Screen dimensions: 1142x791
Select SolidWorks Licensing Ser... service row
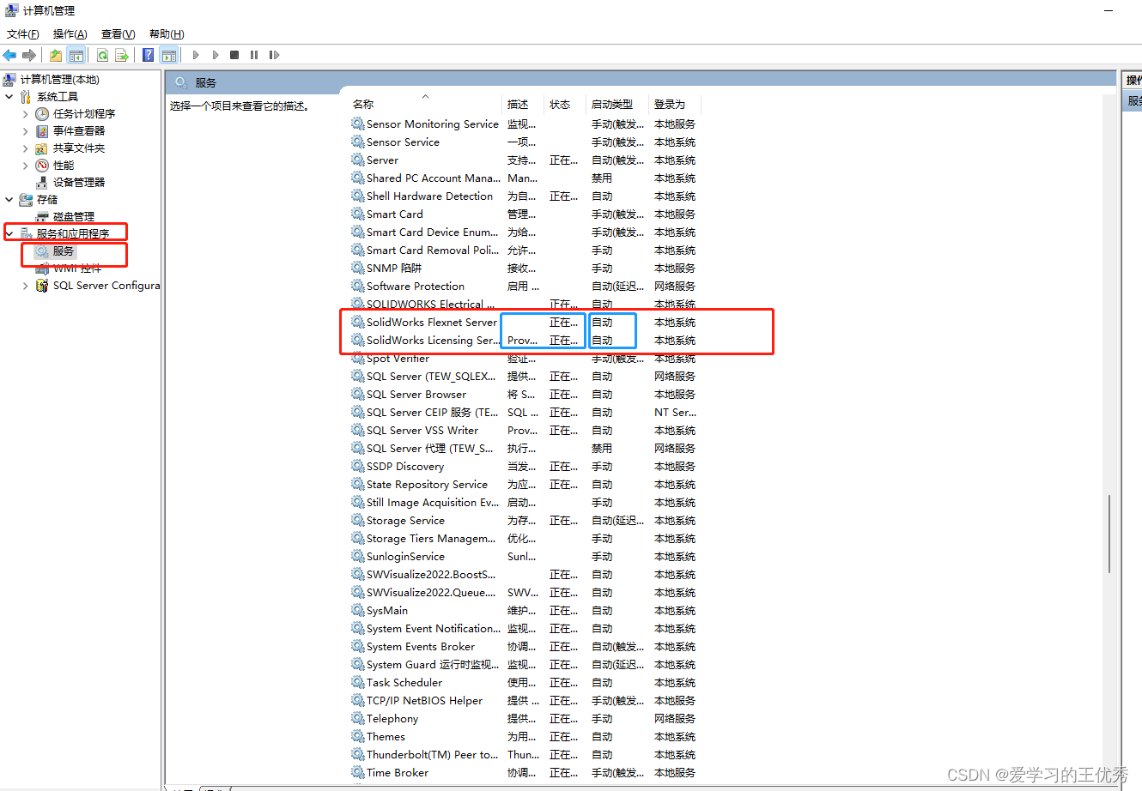click(x=525, y=340)
